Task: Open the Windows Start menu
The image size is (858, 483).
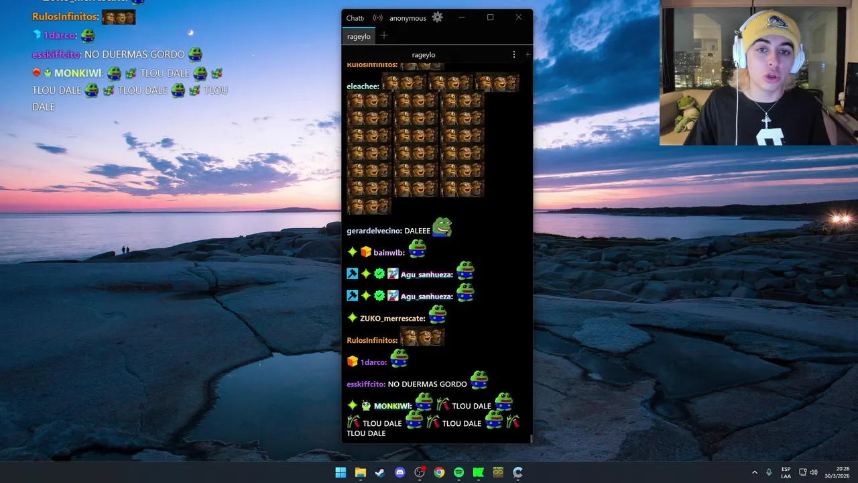Action: (x=341, y=472)
